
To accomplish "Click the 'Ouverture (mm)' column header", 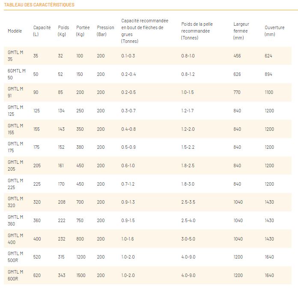I will 274,31.
